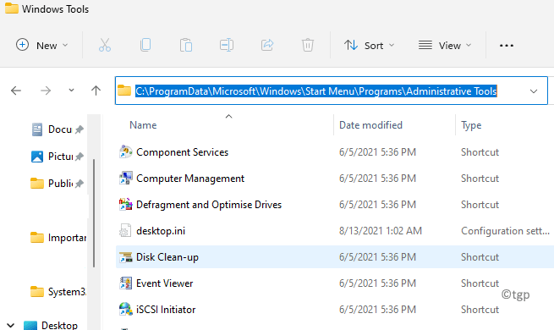
Task: Open the Sort options dropdown
Action: coord(370,45)
